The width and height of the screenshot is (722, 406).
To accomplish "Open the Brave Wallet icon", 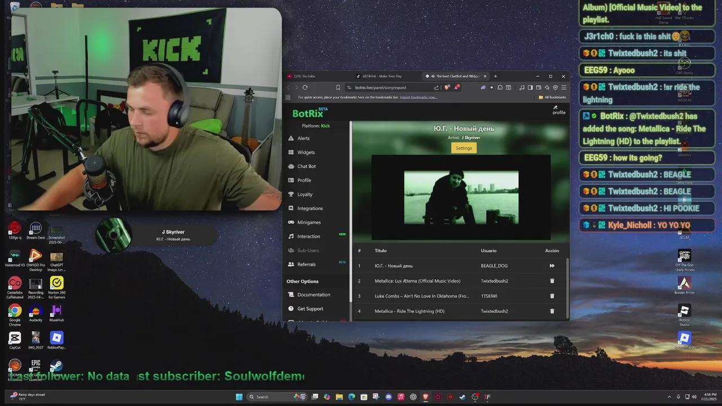I will tap(539, 87).
